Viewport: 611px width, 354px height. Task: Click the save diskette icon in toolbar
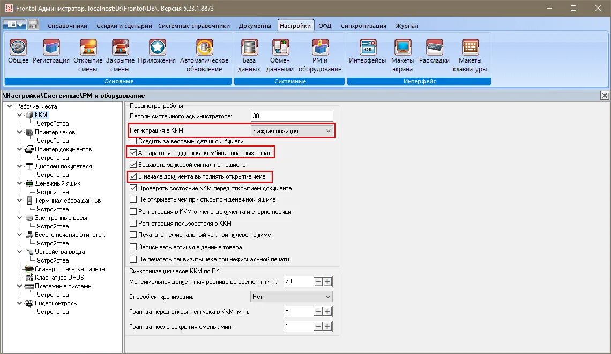[34, 25]
